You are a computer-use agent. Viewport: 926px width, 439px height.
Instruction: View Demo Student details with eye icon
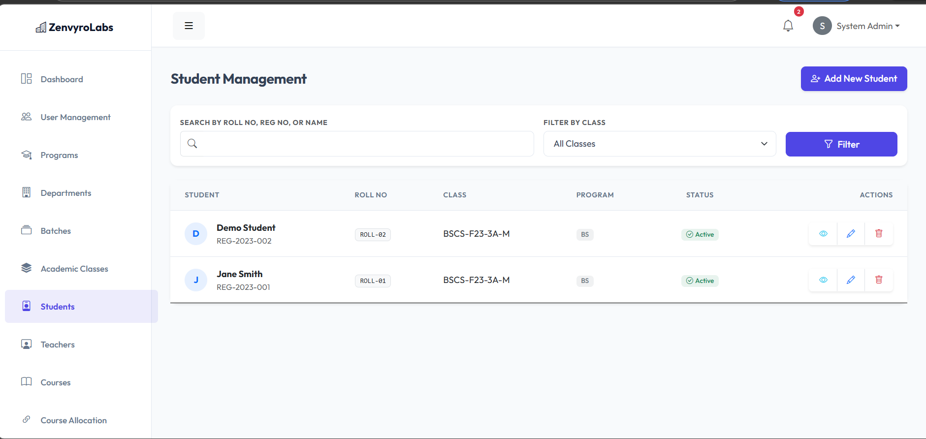pos(823,234)
